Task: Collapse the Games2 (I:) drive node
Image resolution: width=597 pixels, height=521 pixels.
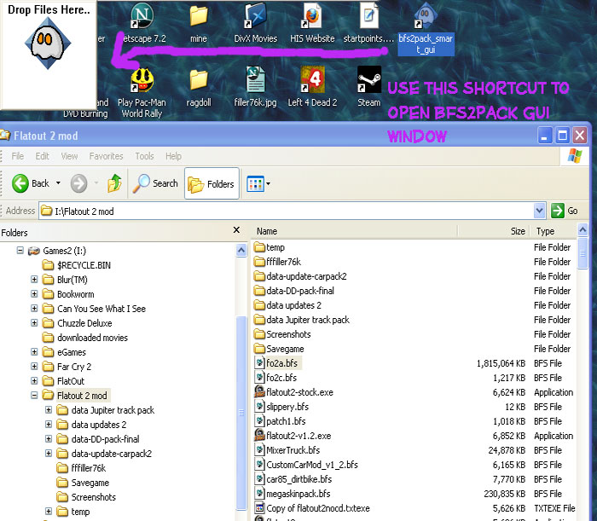Action: pyautogui.click(x=20, y=250)
